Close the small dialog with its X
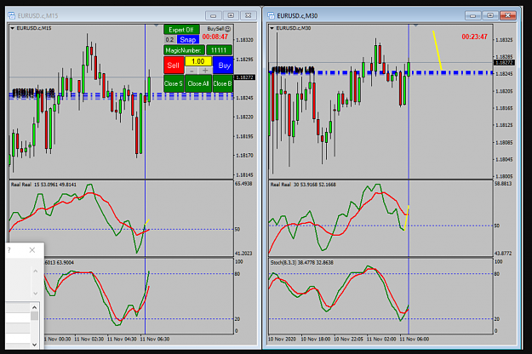The width and height of the screenshot is (532, 354). (x=32, y=250)
